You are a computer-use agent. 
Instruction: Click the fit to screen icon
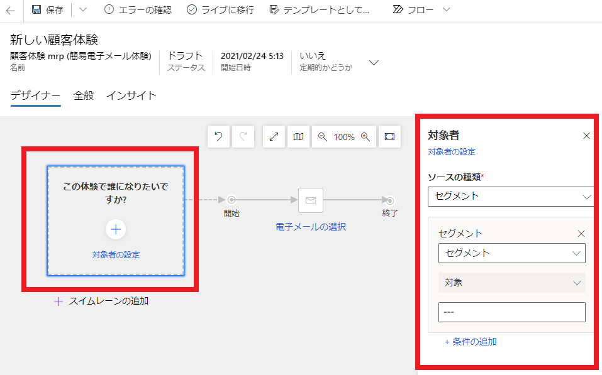[x=389, y=136]
